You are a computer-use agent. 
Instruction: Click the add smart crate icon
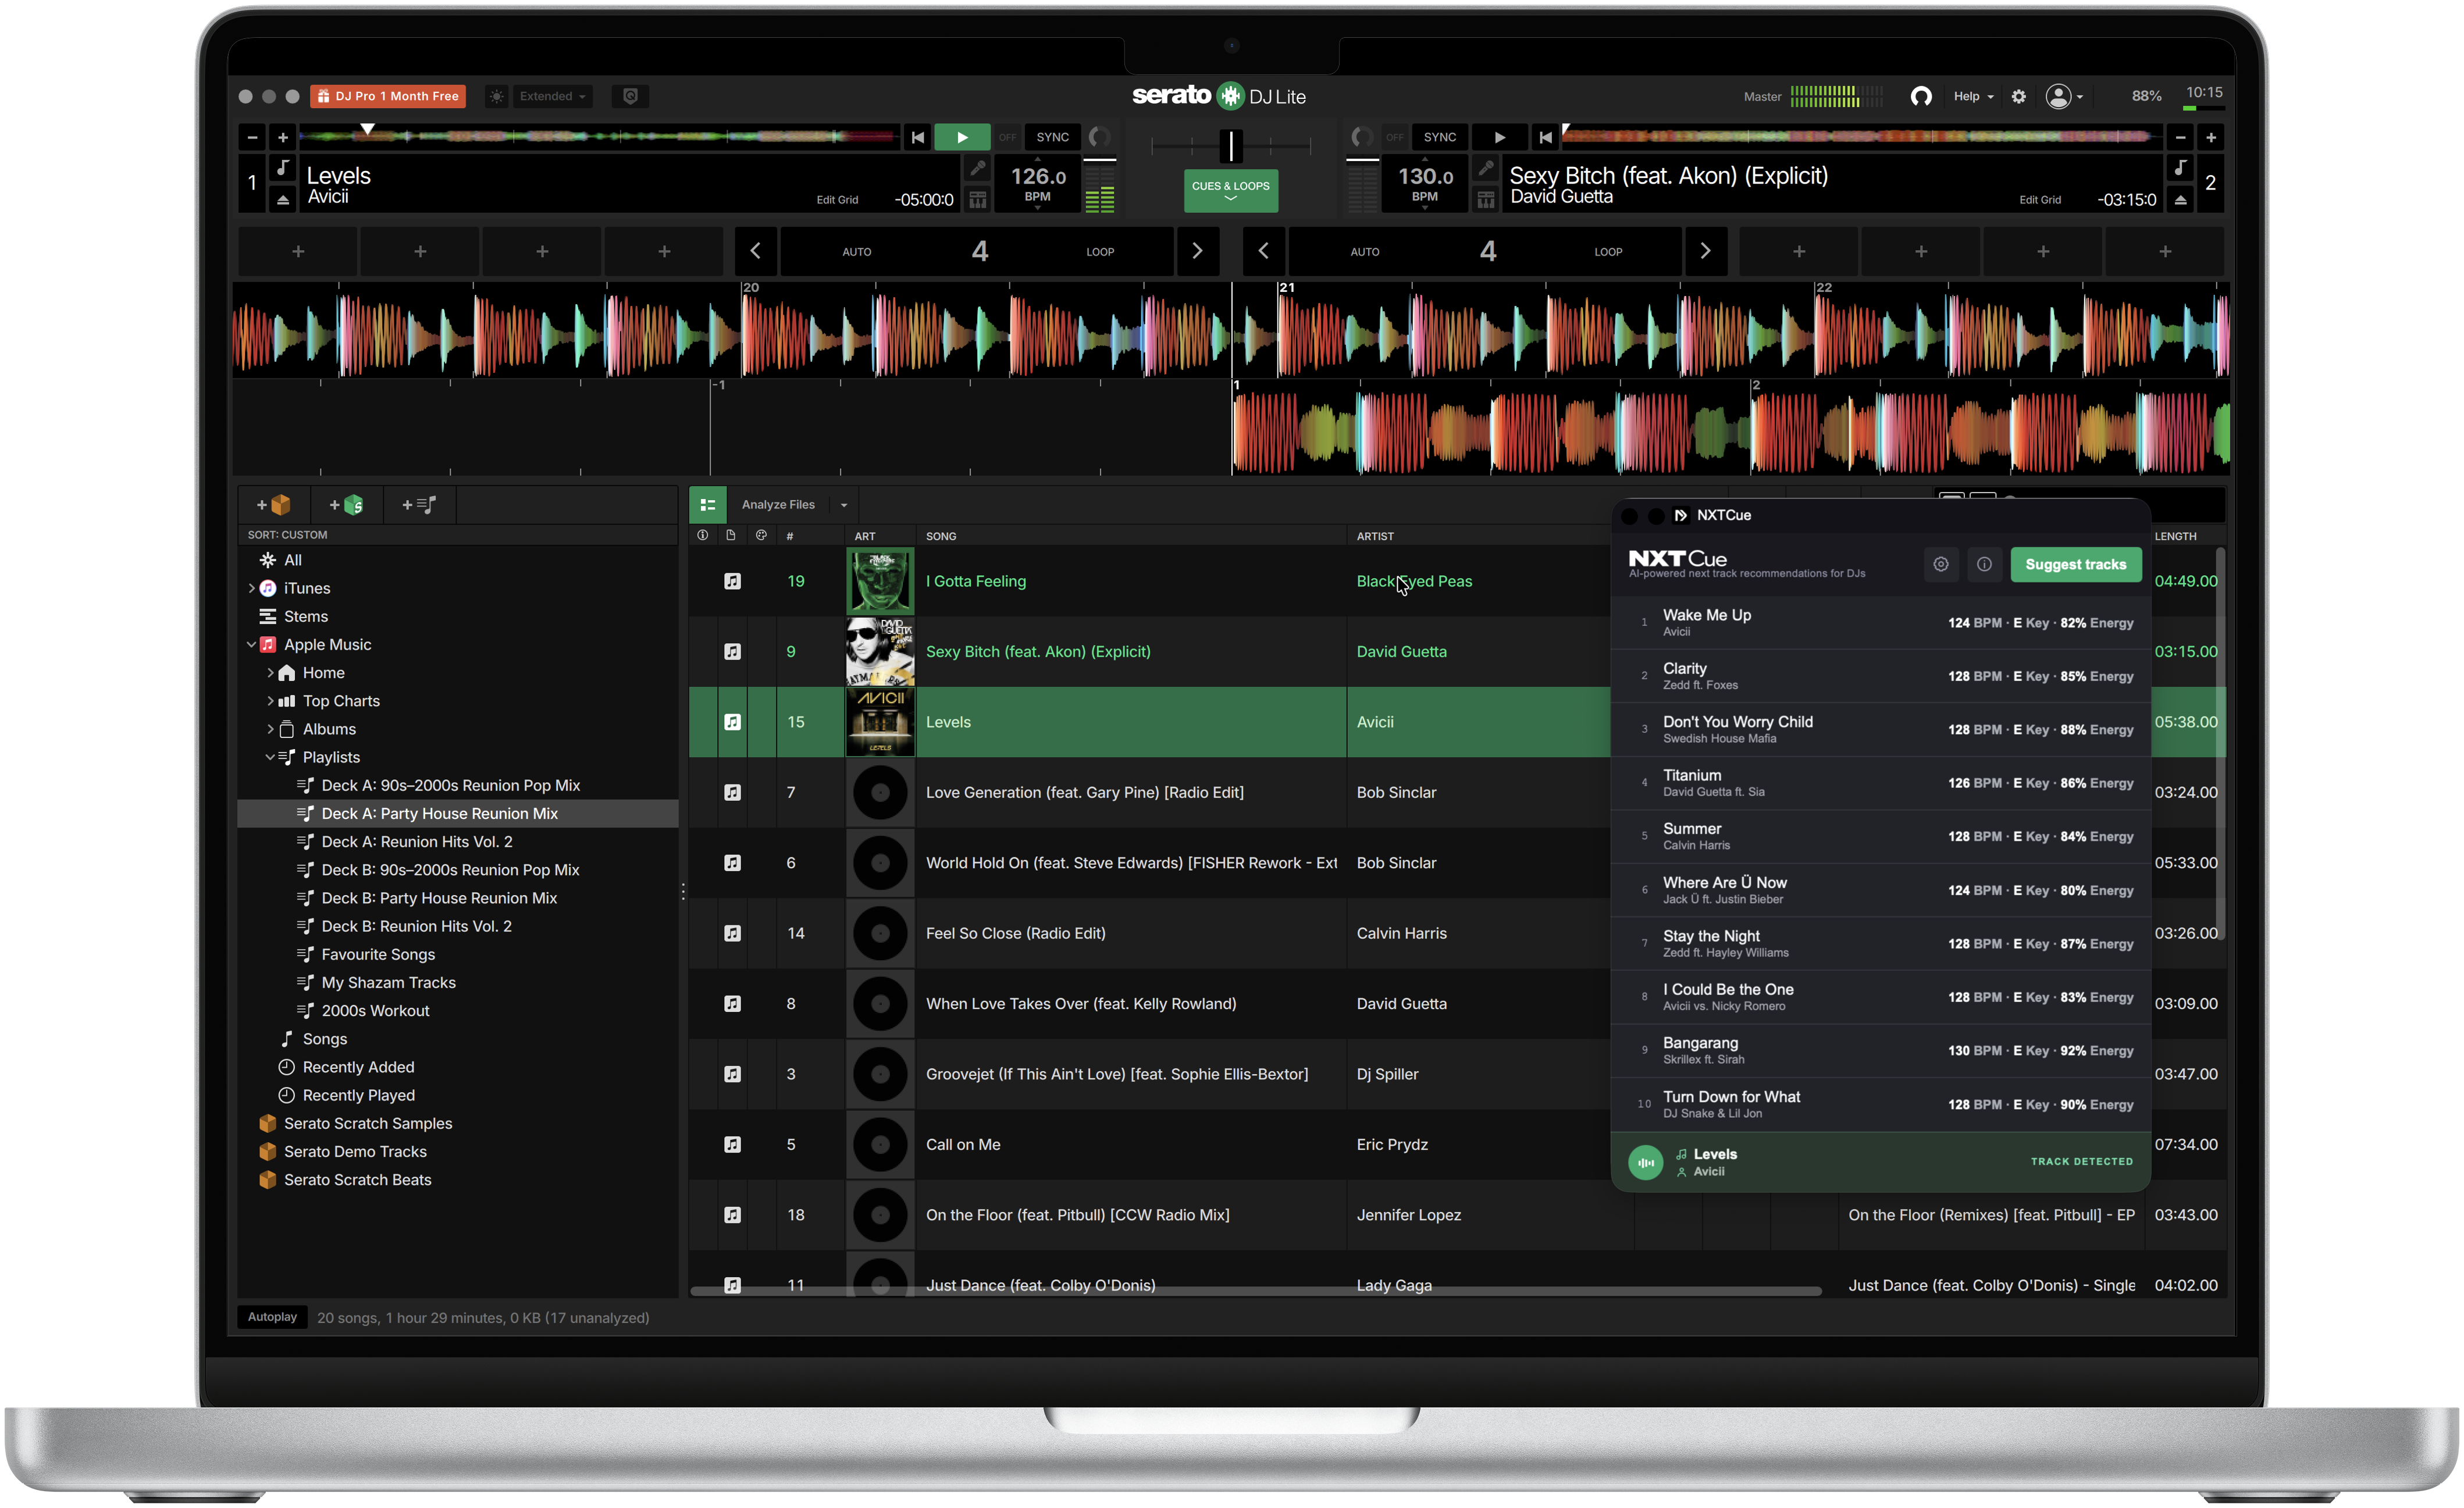[346, 505]
